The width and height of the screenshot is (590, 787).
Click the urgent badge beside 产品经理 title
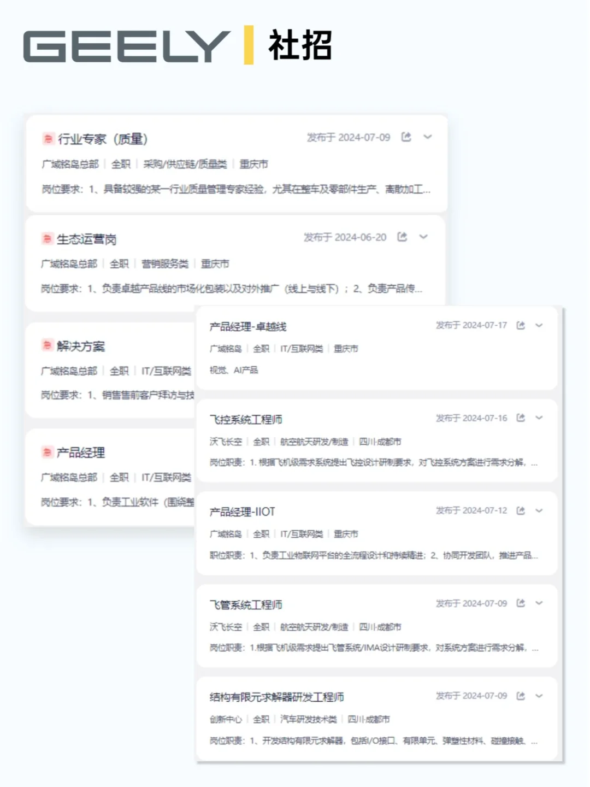(x=46, y=452)
